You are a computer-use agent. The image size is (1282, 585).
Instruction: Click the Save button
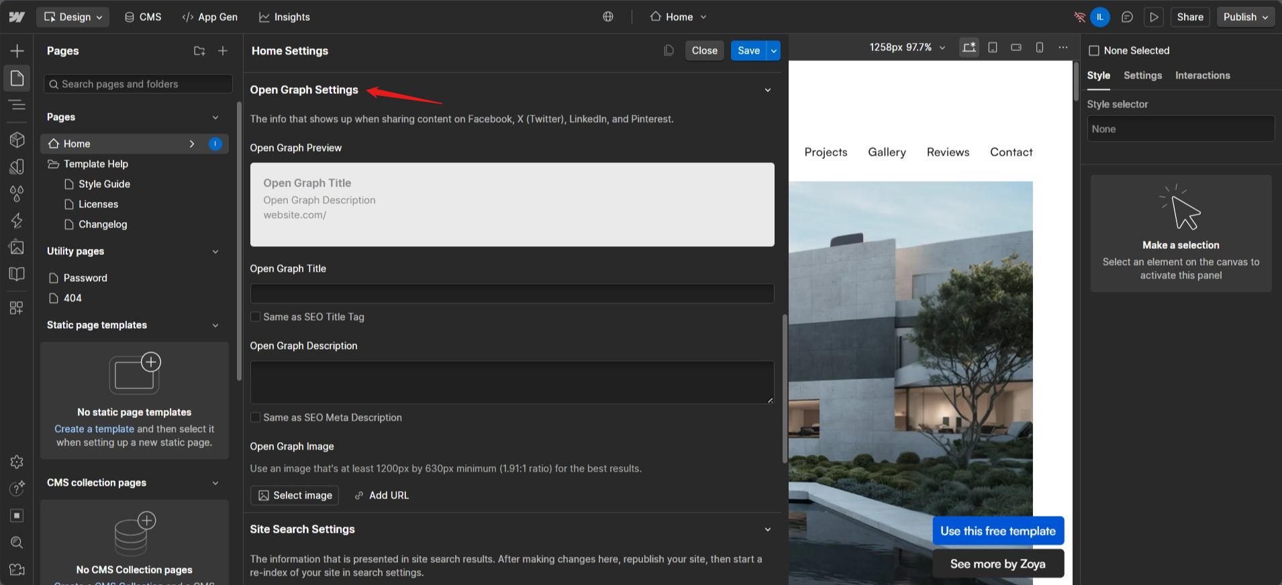pyautogui.click(x=748, y=50)
